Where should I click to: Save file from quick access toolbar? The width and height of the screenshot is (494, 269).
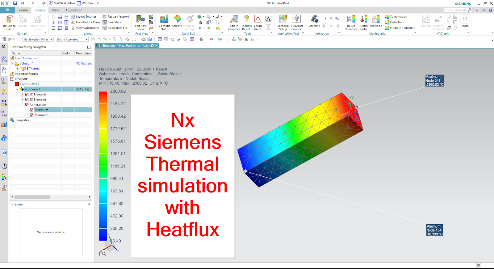[15, 3]
